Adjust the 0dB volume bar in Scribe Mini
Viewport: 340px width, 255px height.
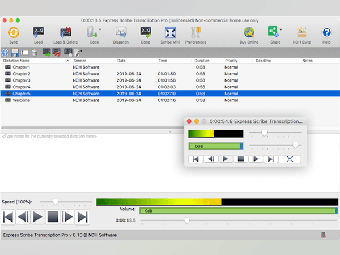tap(215, 146)
